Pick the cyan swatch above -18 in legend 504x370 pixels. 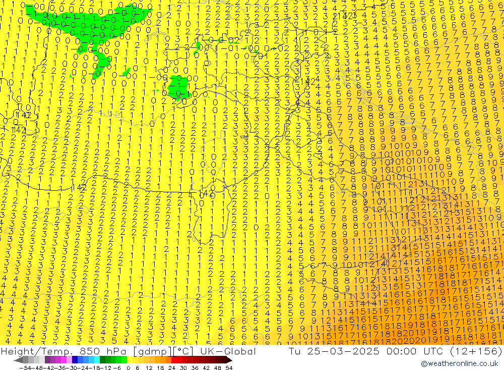[x=97, y=360]
